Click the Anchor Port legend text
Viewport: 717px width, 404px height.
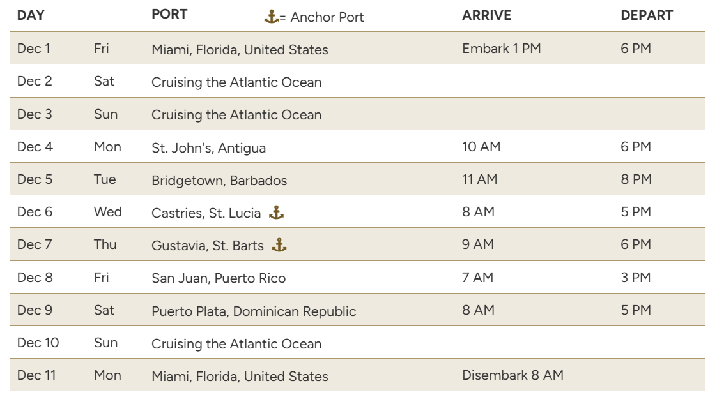327,17
